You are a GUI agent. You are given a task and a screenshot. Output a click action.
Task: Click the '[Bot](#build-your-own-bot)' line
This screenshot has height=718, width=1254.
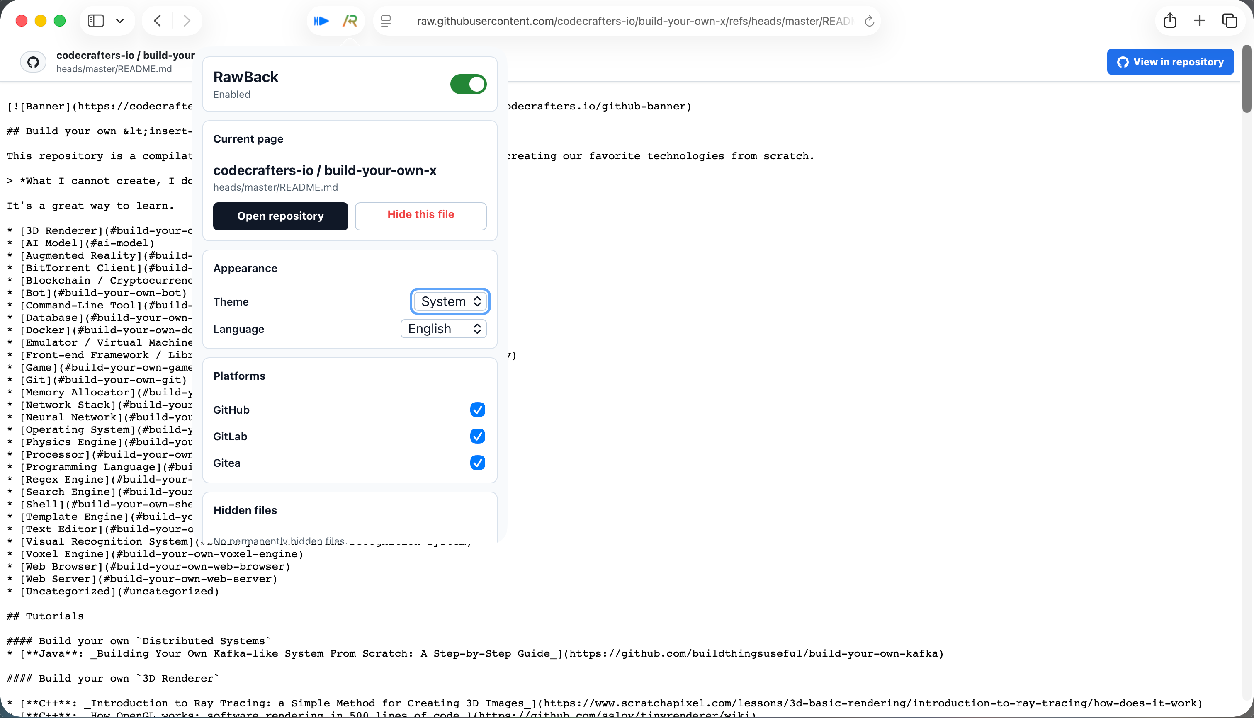click(x=97, y=293)
